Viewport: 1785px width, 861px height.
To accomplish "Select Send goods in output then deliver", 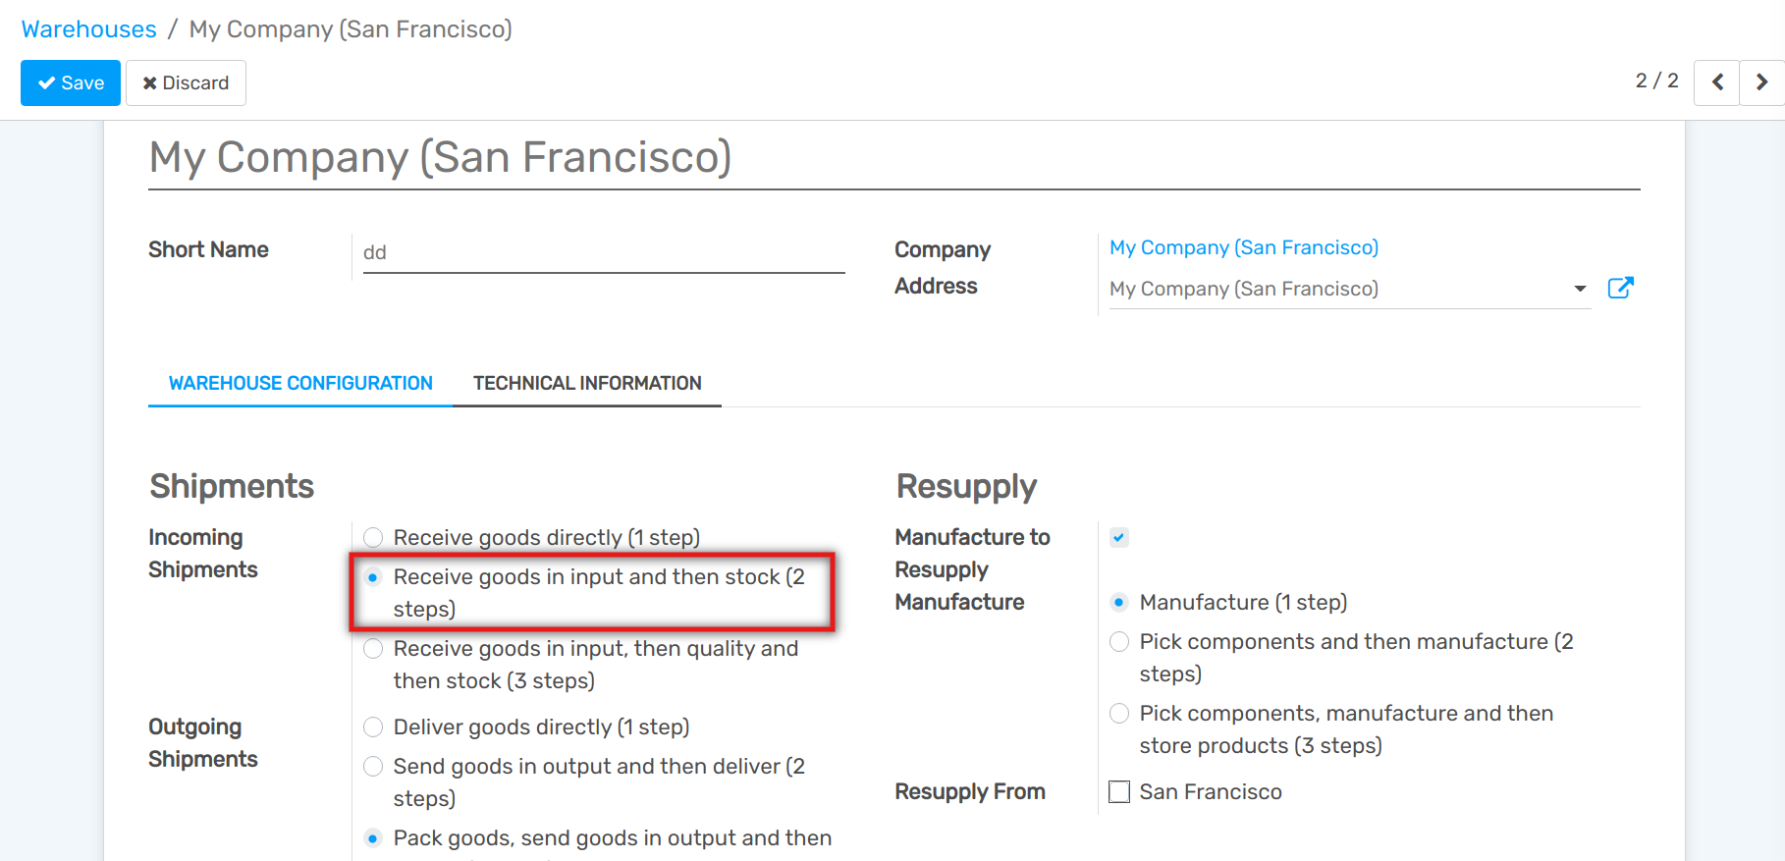I will (x=373, y=767).
